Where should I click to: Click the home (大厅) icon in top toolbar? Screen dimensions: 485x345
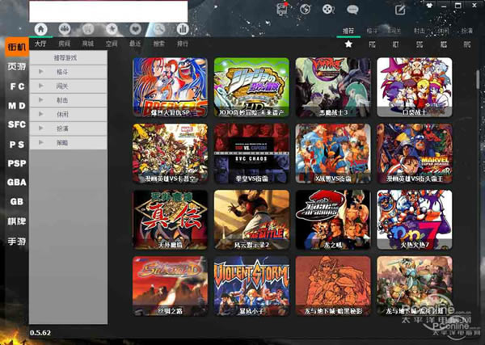click(40, 30)
